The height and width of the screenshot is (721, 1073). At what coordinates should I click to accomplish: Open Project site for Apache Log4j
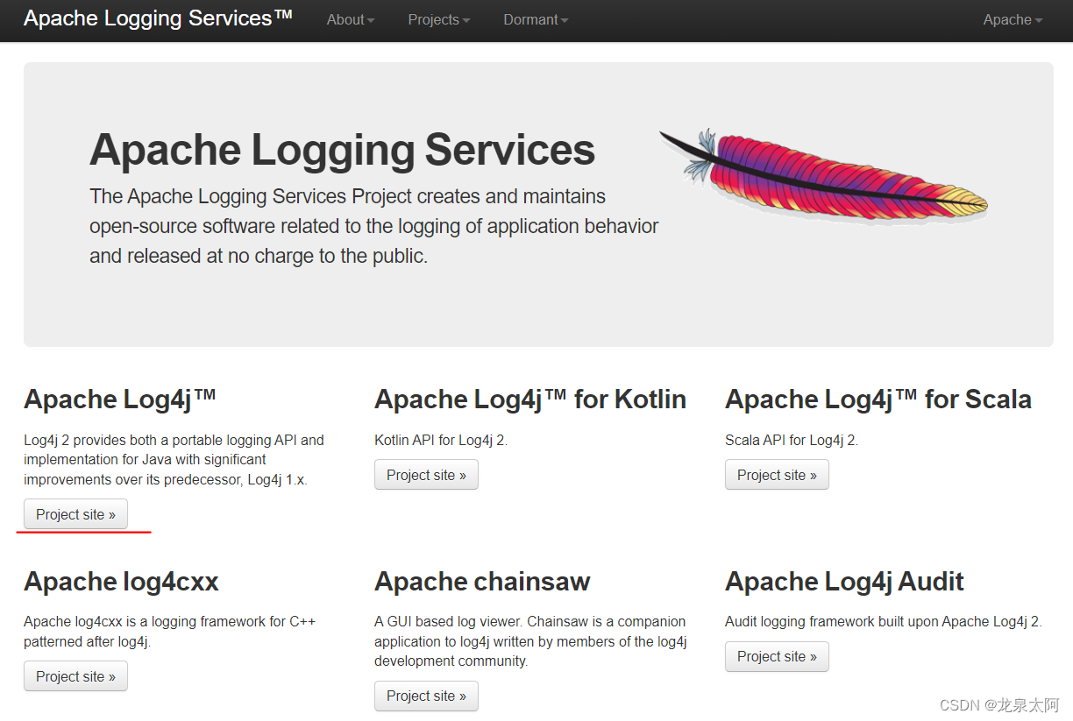coord(75,514)
